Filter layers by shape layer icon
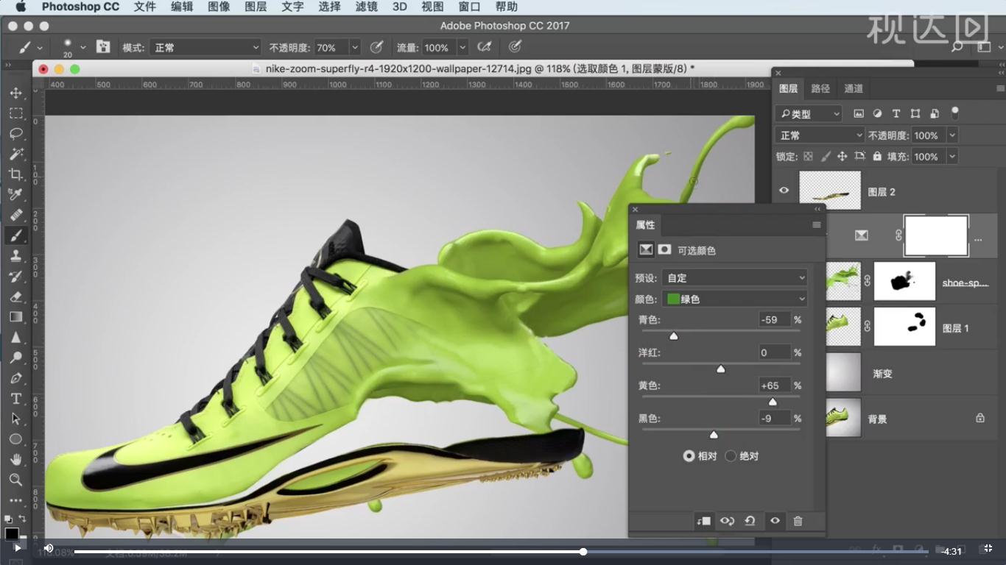 915,114
